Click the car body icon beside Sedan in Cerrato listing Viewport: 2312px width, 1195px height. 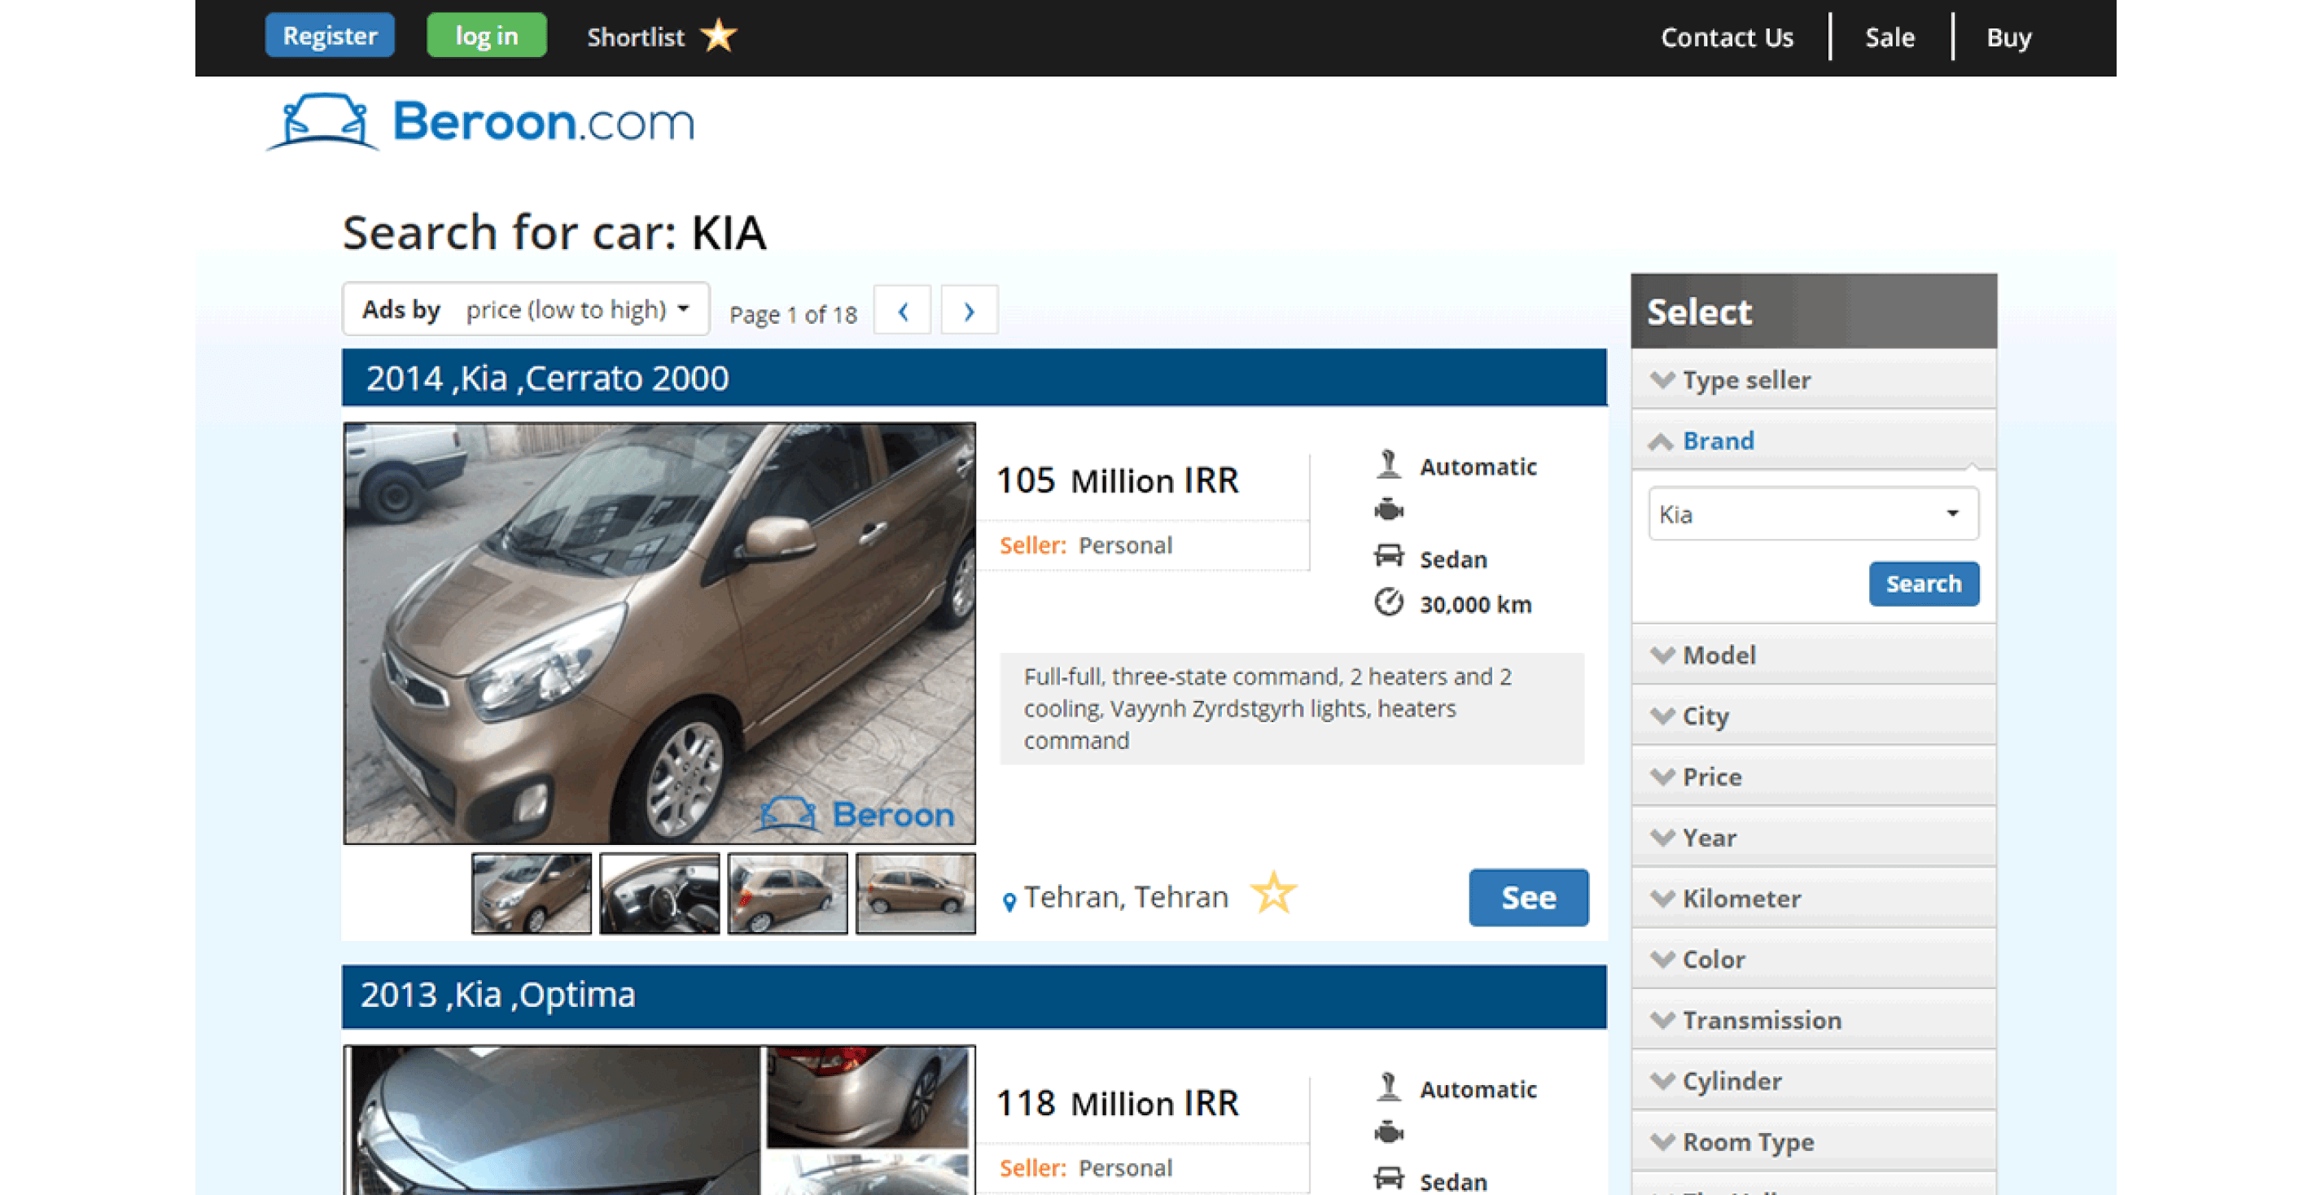pyautogui.click(x=1387, y=556)
